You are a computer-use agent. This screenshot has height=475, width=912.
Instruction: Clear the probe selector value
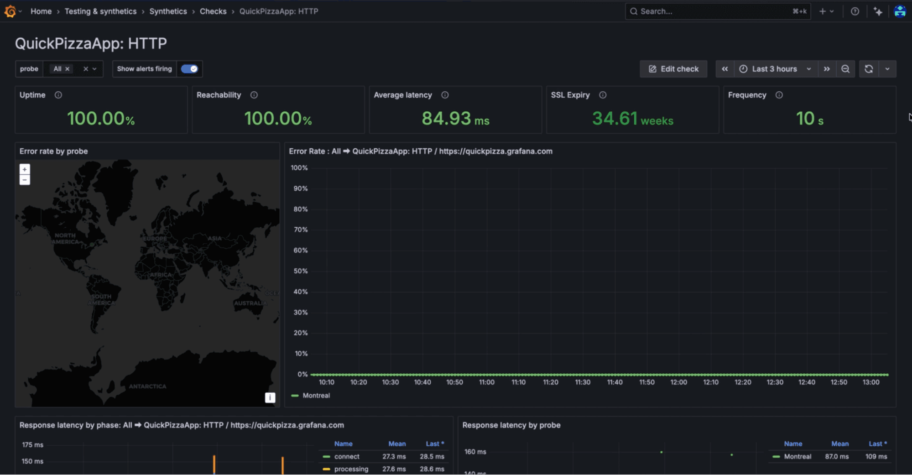click(85, 69)
